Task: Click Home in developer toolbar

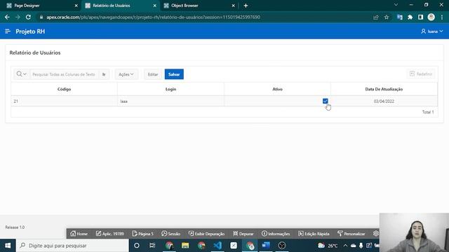Action: point(79,233)
